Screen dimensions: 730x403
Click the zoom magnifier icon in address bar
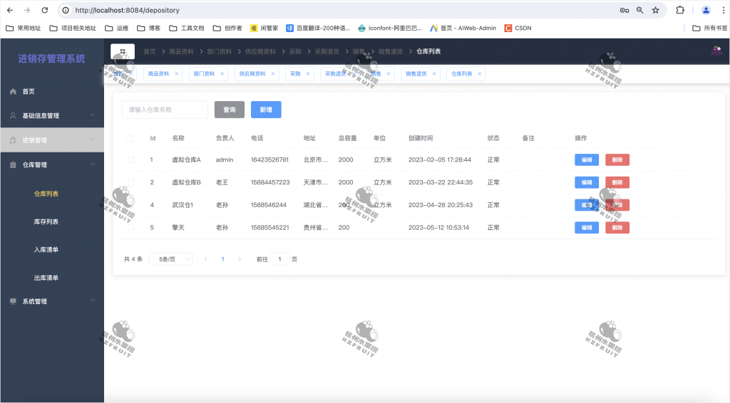coord(640,10)
